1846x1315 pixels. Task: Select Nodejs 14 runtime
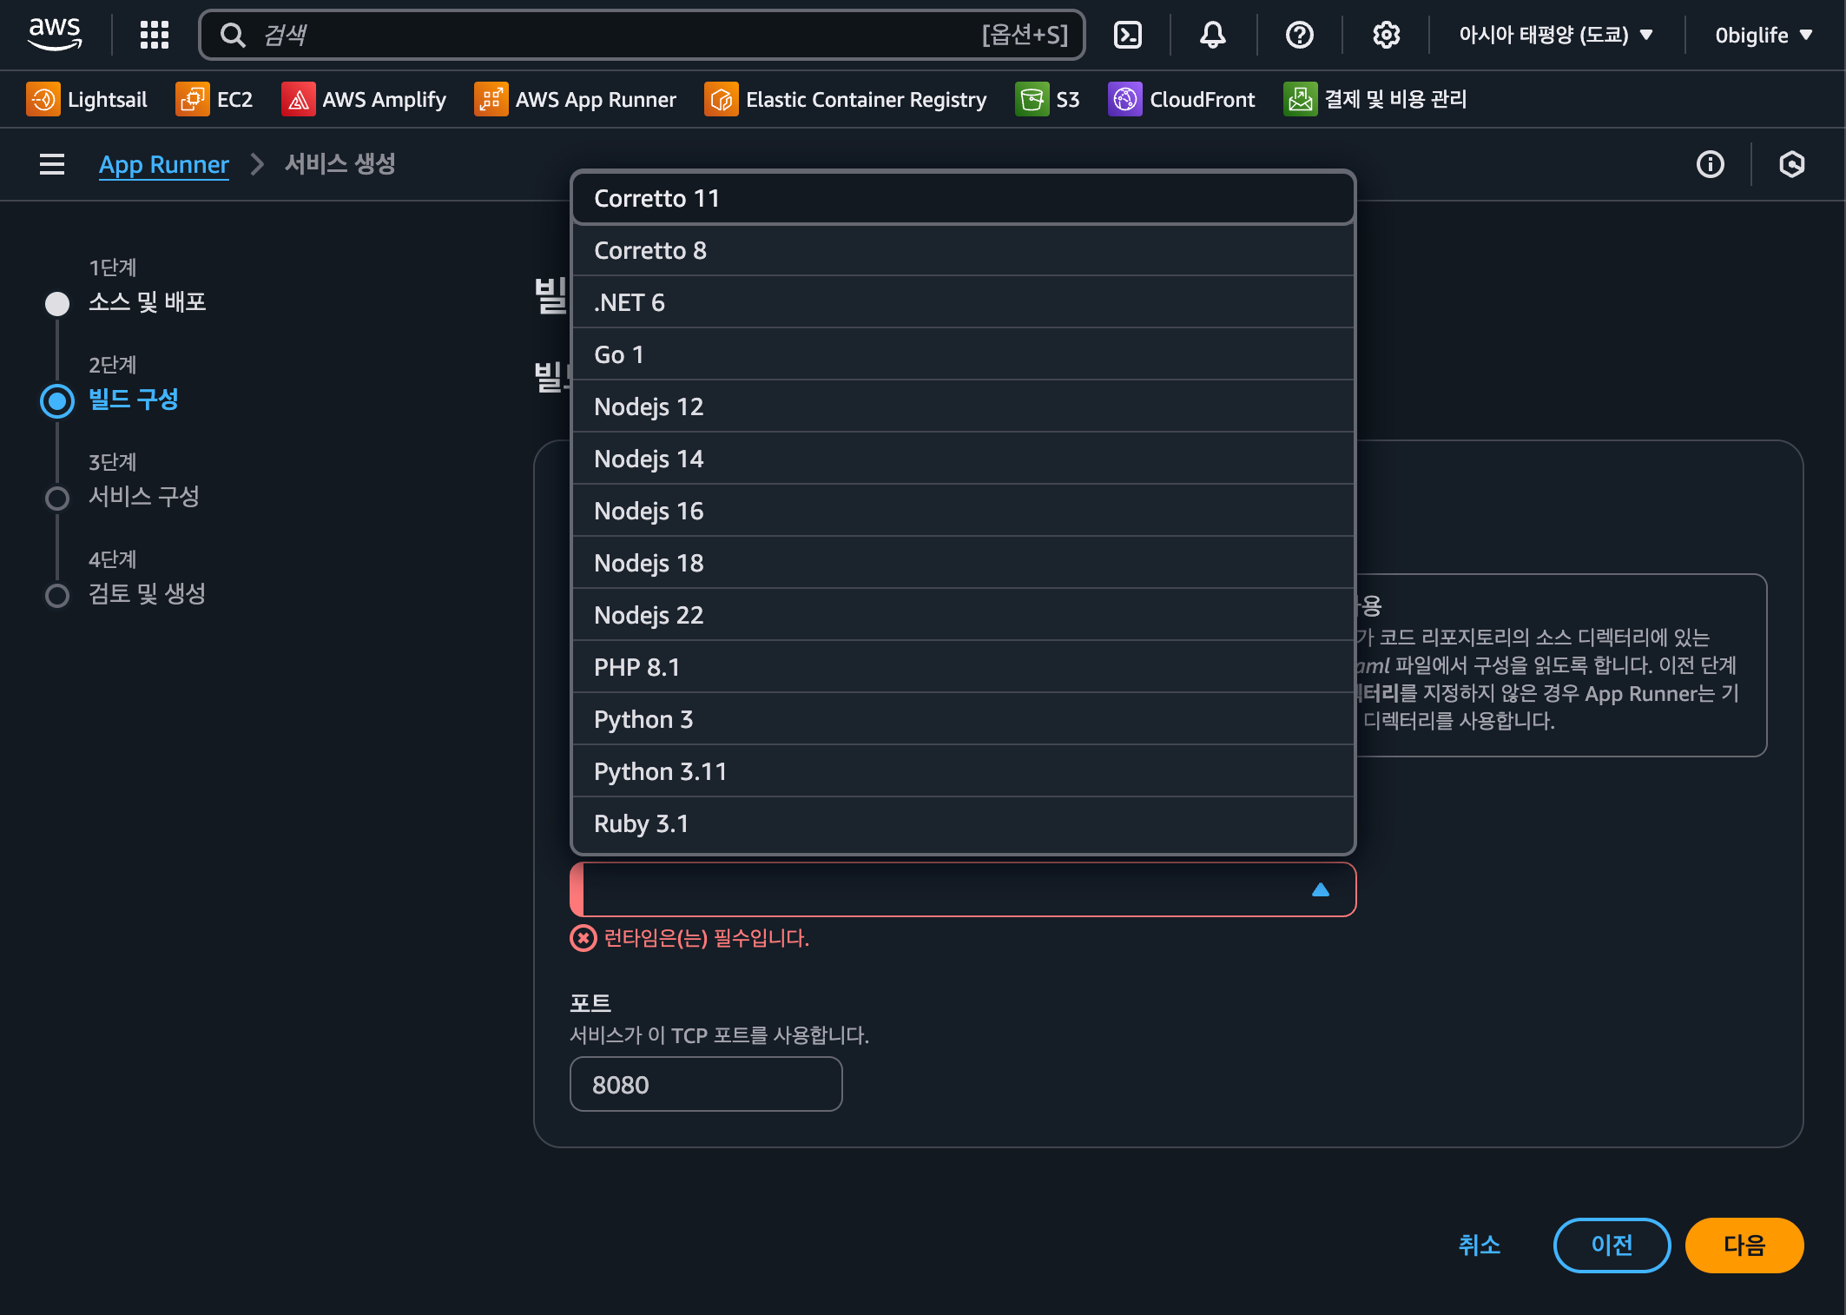pyautogui.click(x=963, y=459)
